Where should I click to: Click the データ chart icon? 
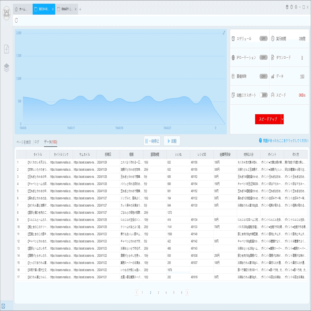[x=273, y=76]
